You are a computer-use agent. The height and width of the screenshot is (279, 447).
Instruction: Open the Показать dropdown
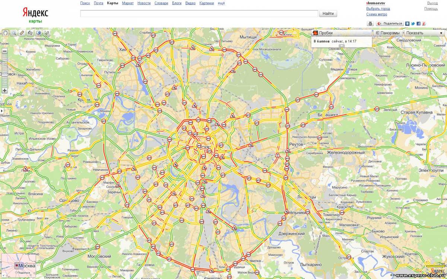coord(424,33)
